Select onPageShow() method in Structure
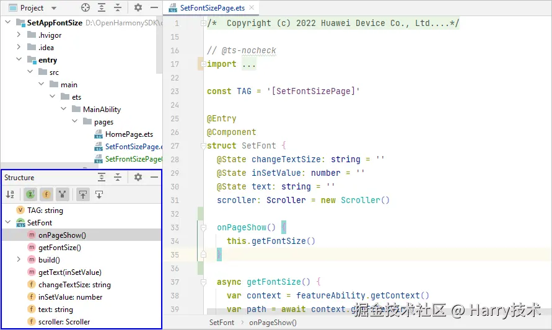552x330 pixels. (62, 235)
